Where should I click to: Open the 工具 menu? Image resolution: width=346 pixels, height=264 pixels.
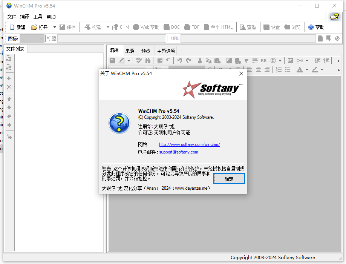(38, 17)
